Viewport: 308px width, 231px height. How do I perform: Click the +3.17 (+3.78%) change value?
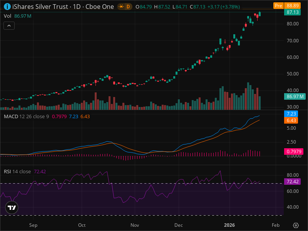point(224,7)
